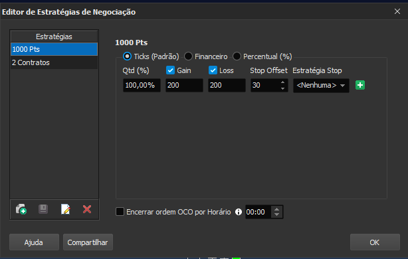Increase the 00:00 time with up arrow
The image size is (408, 259).
pyautogui.click(x=277, y=209)
